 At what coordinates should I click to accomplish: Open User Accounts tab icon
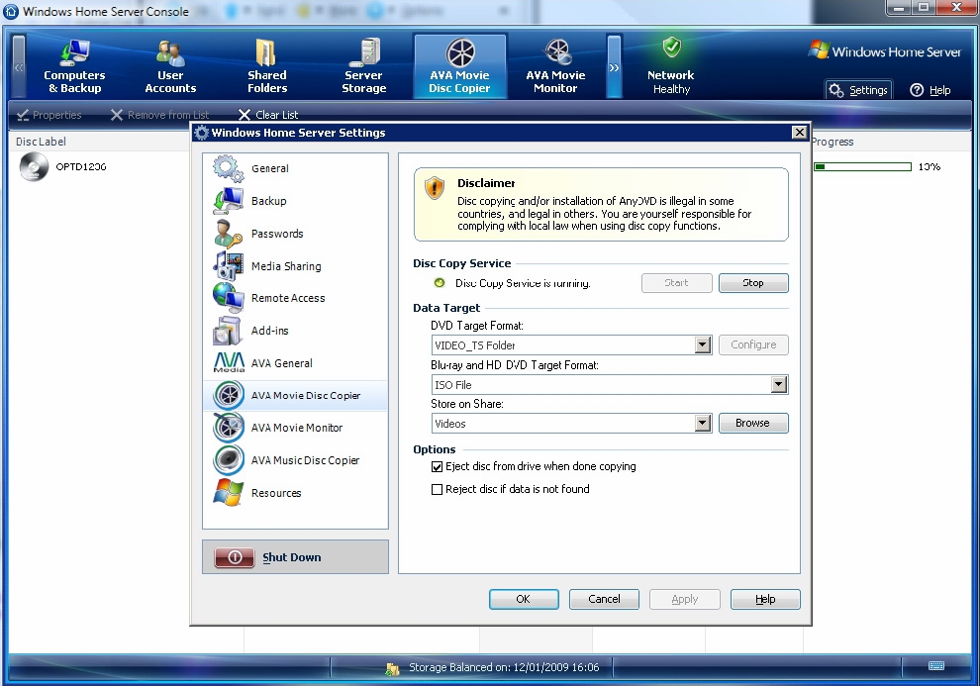pyautogui.click(x=170, y=53)
